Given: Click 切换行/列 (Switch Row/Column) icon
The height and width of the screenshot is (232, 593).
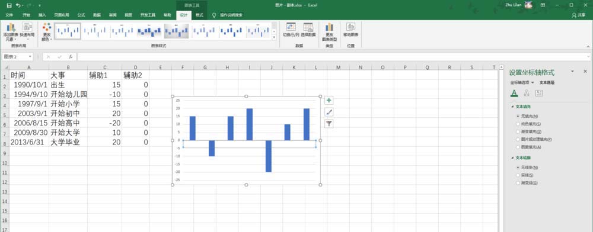Looking at the screenshot, I should (x=291, y=27).
